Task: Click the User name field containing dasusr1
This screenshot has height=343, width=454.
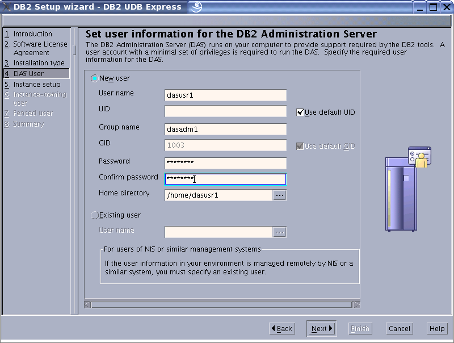Action: click(225, 95)
